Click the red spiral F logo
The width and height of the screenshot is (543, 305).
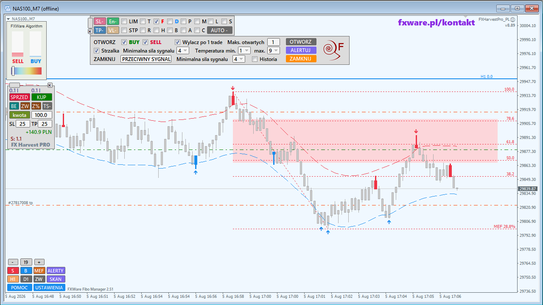click(x=333, y=50)
